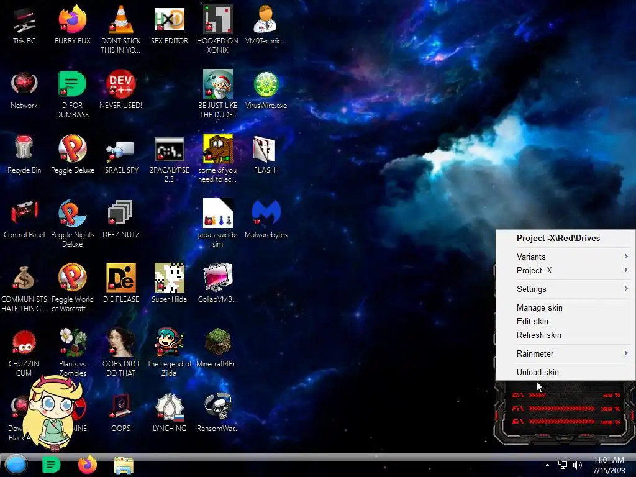Choose Refresh skin from context menu
The height and width of the screenshot is (477, 636).
(565, 335)
